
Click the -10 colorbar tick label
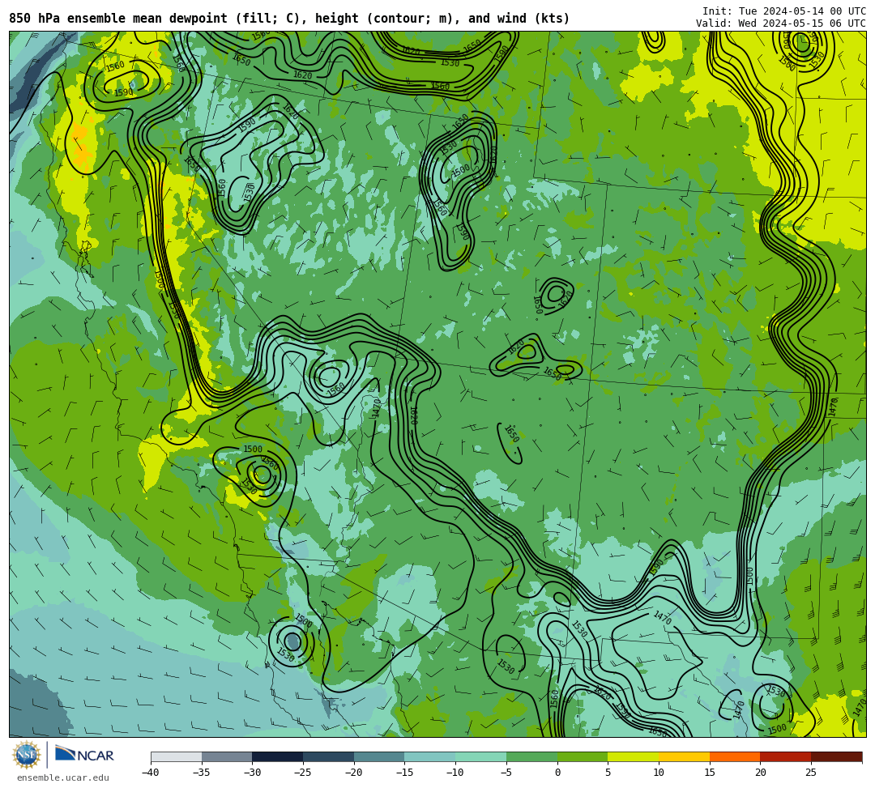(x=455, y=773)
